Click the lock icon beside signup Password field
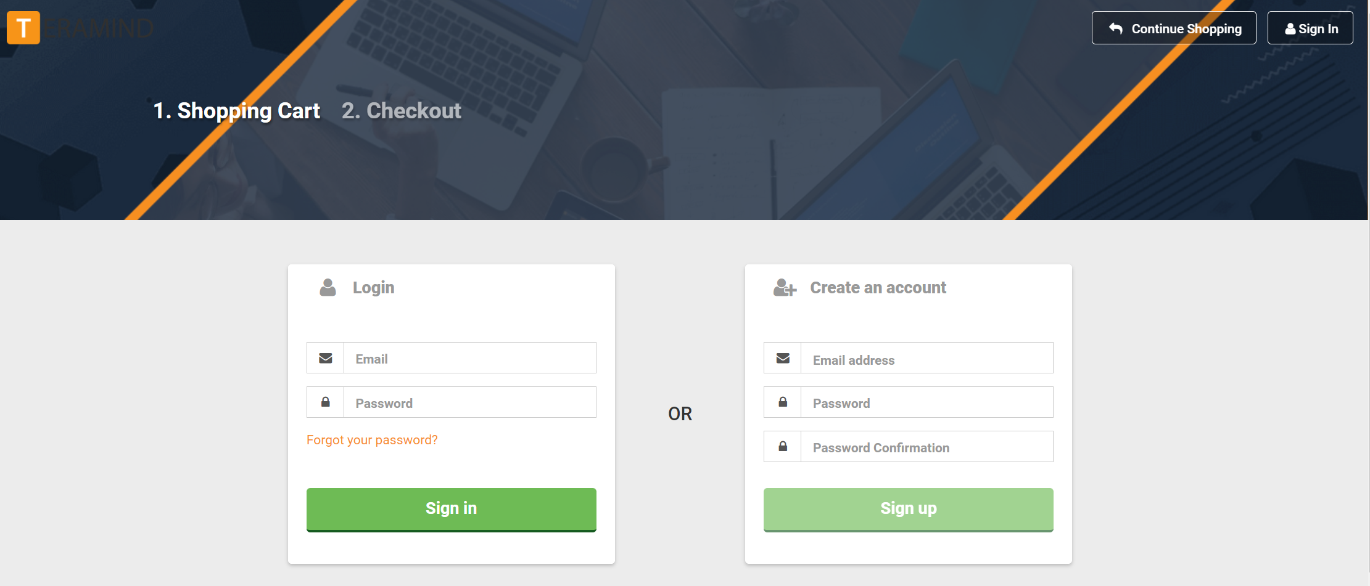1370x586 pixels. (783, 402)
